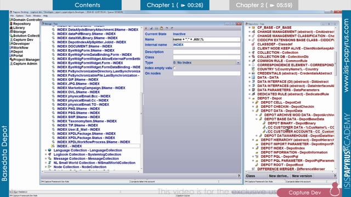Collapse the DEPOT DATA node

point(253,111)
